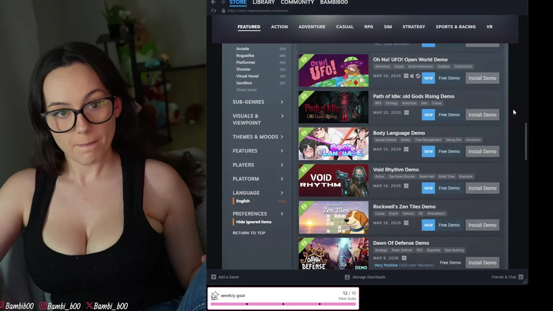553x311 pixels.
Task: Click the browser forward arrow icon
Action: [223, 2]
